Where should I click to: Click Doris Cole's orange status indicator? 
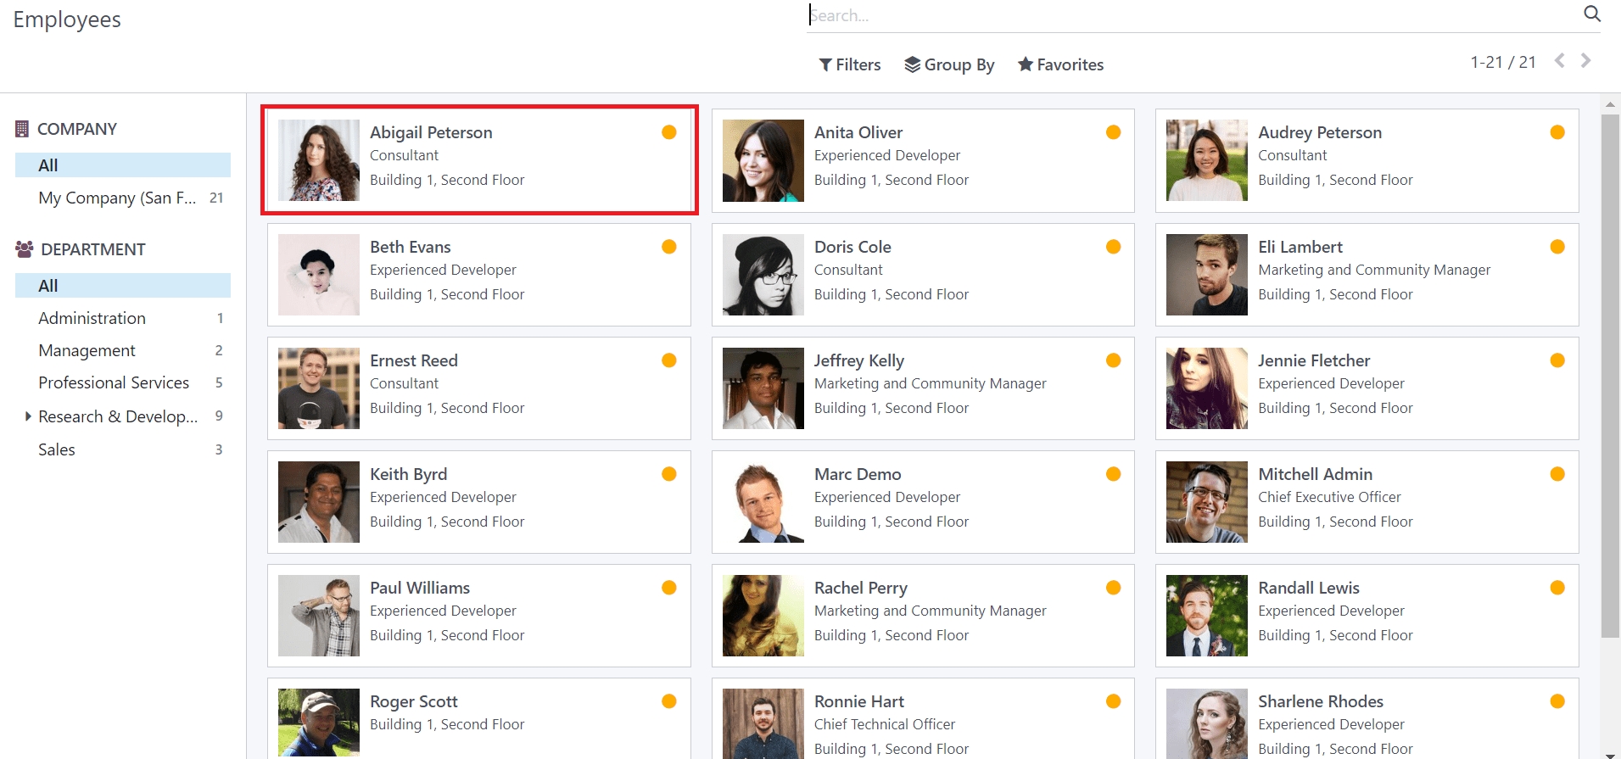(1113, 247)
